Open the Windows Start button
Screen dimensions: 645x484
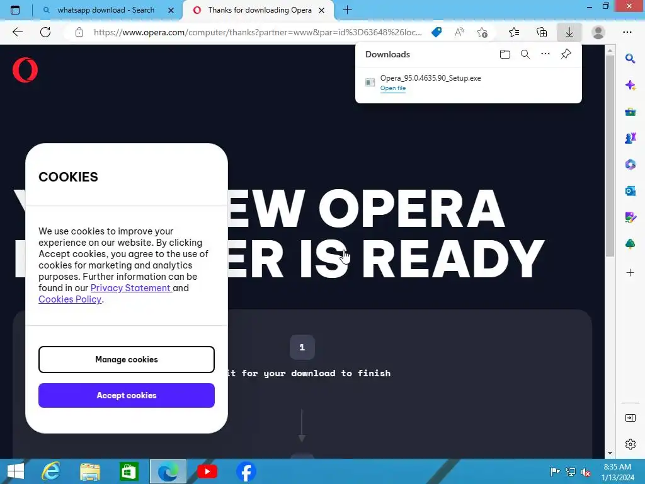15,471
